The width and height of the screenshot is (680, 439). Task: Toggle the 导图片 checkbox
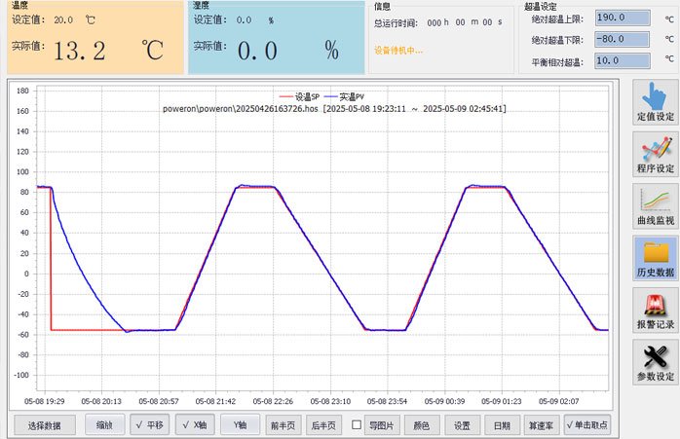coord(357,424)
